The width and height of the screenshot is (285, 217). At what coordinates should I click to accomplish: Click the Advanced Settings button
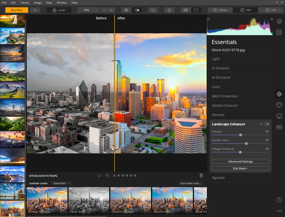point(240,161)
